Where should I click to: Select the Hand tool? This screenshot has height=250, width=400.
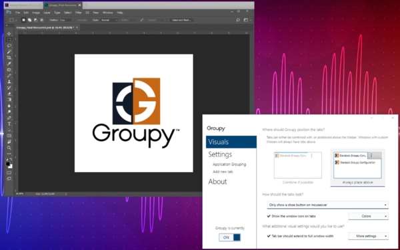(x=9, y=142)
